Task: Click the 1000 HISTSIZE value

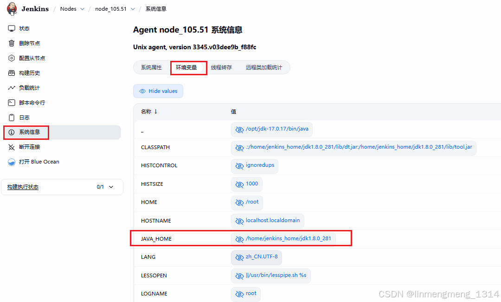Action: click(252, 184)
